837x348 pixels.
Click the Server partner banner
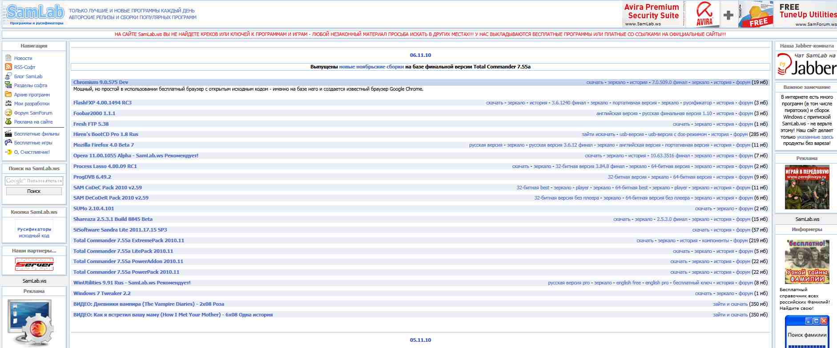34,264
